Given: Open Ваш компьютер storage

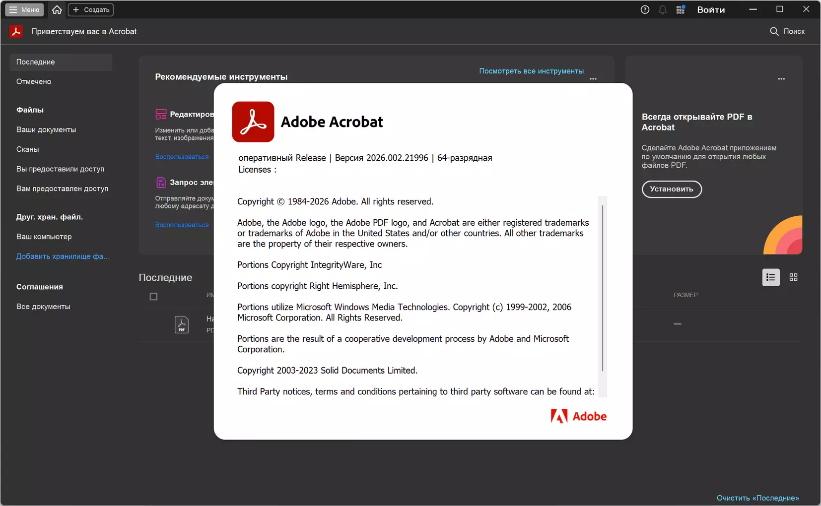Looking at the screenshot, I should click(44, 237).
